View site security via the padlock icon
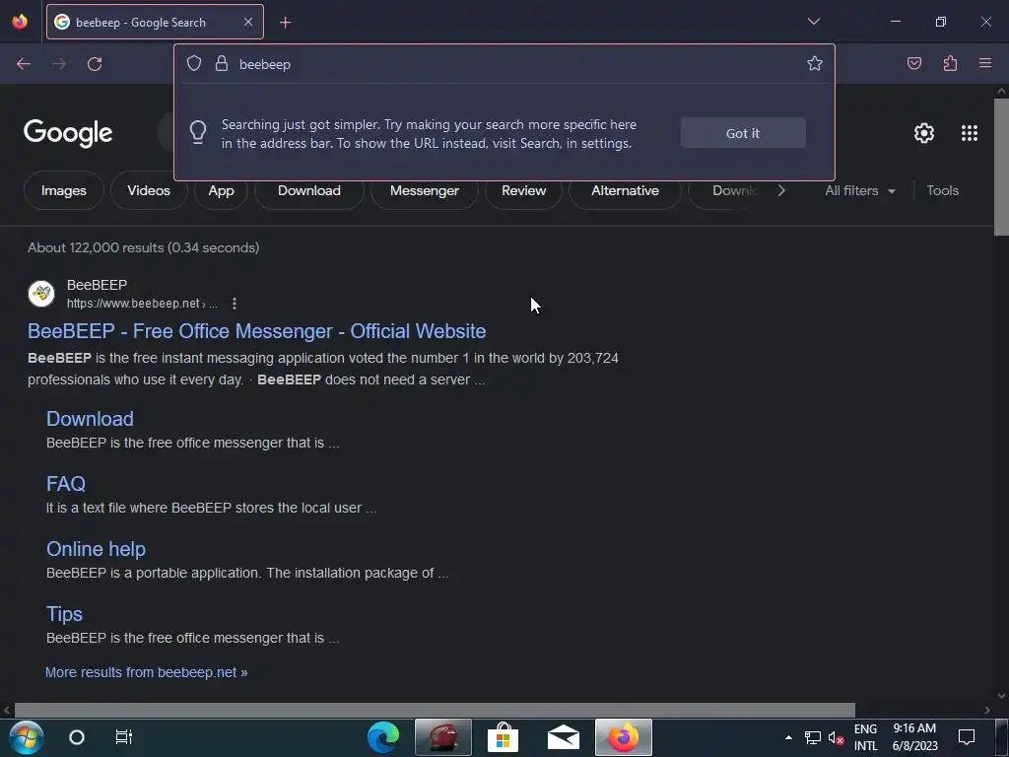This screenshot has width=1009, height=757. pyautogui.click(x=222, y=64)
